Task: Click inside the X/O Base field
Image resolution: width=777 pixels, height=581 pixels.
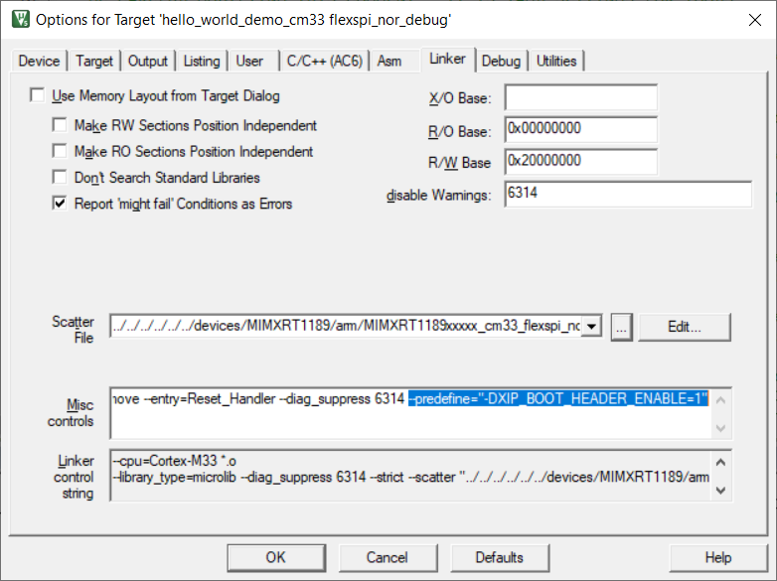Action: 581,98
